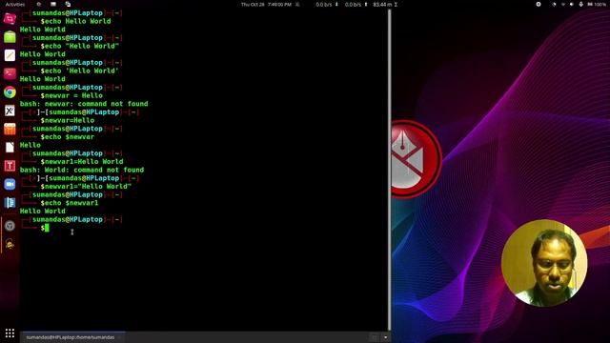Screen dimensions: 610x343
Task: Click the '$echo $newvar' command
Action: click(68, 137)
